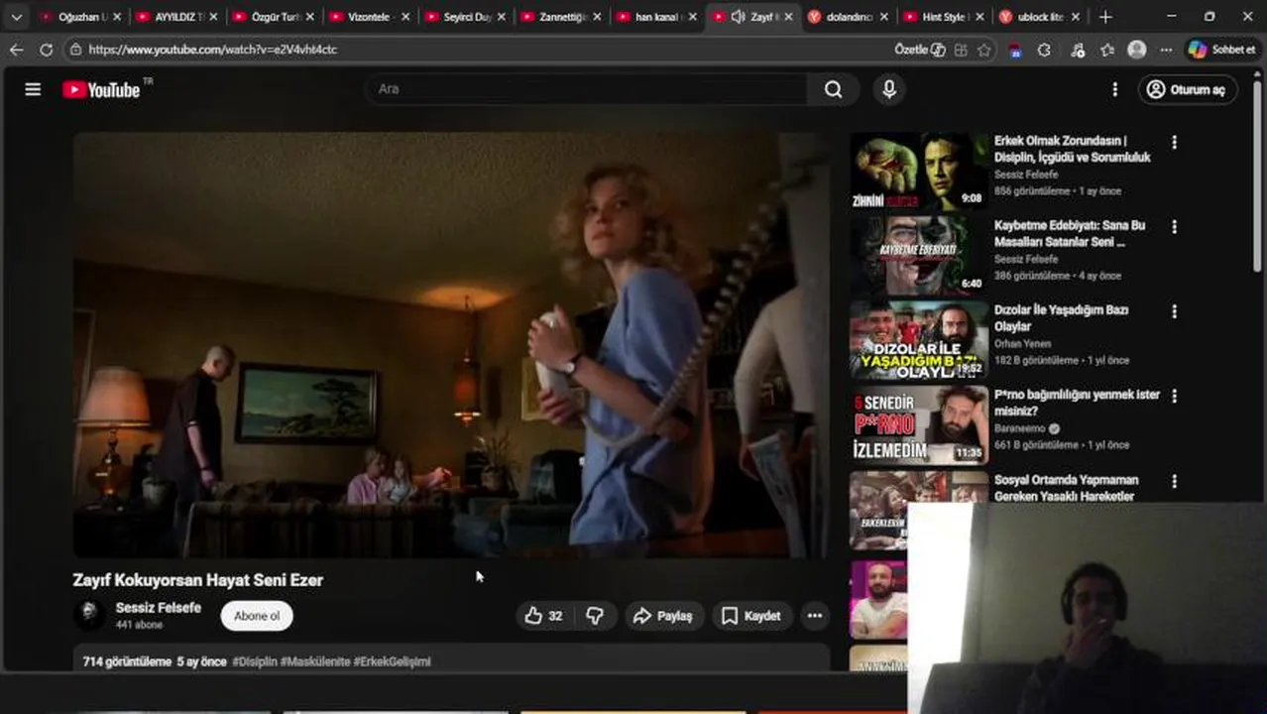Start voice search with the microphone icon
The height and width of the screenshot is (714, 1267).
pos(889,89)
